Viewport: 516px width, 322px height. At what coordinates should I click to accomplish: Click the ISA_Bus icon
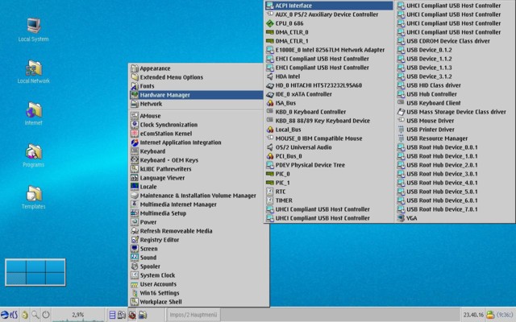tap(270, 103)
